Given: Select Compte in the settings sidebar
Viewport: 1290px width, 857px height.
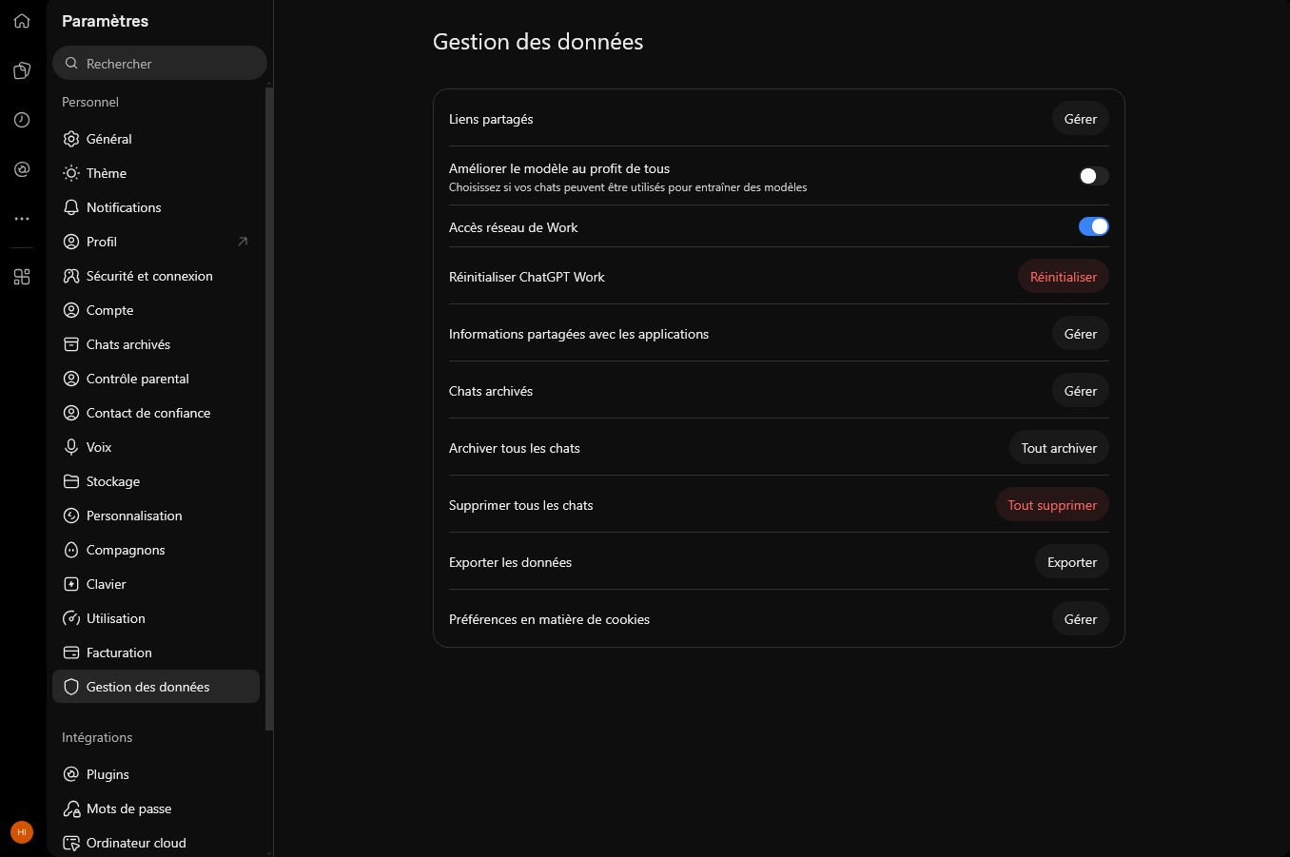Looking at the screenshot, I should tap(156, 310).
